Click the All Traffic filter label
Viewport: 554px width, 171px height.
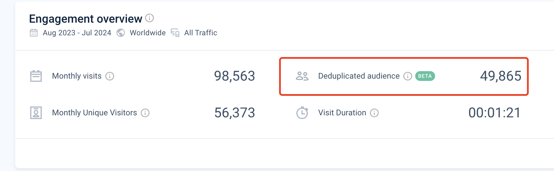[201, 33]
